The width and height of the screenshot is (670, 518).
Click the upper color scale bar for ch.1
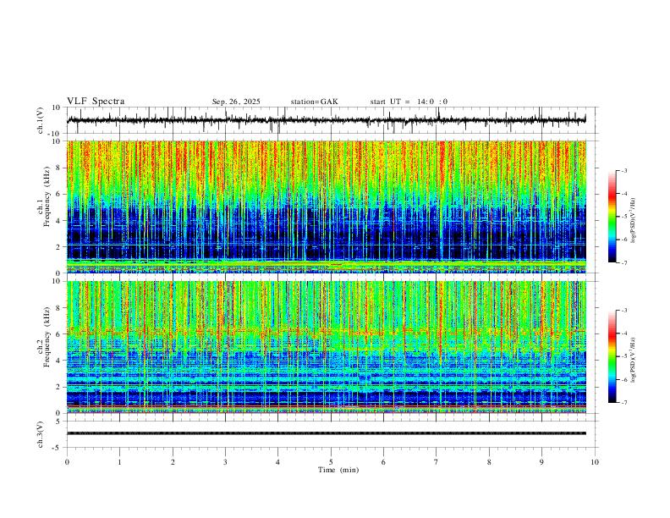click(x=612, y=217)
